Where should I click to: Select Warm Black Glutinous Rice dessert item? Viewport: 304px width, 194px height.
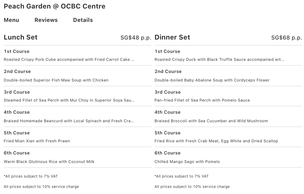[x=49, y=162]
